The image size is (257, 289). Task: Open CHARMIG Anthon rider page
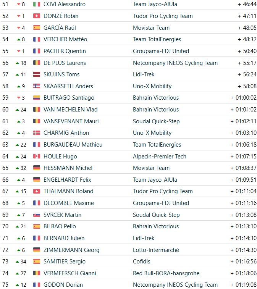[66, 133]
